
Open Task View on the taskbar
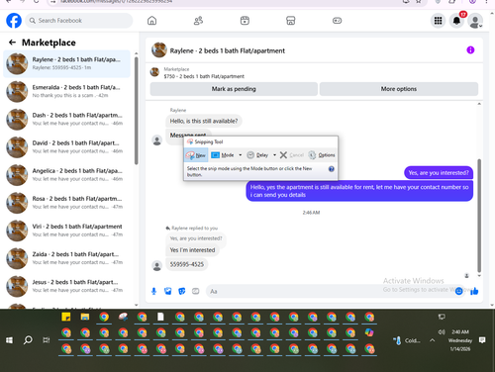47,340
